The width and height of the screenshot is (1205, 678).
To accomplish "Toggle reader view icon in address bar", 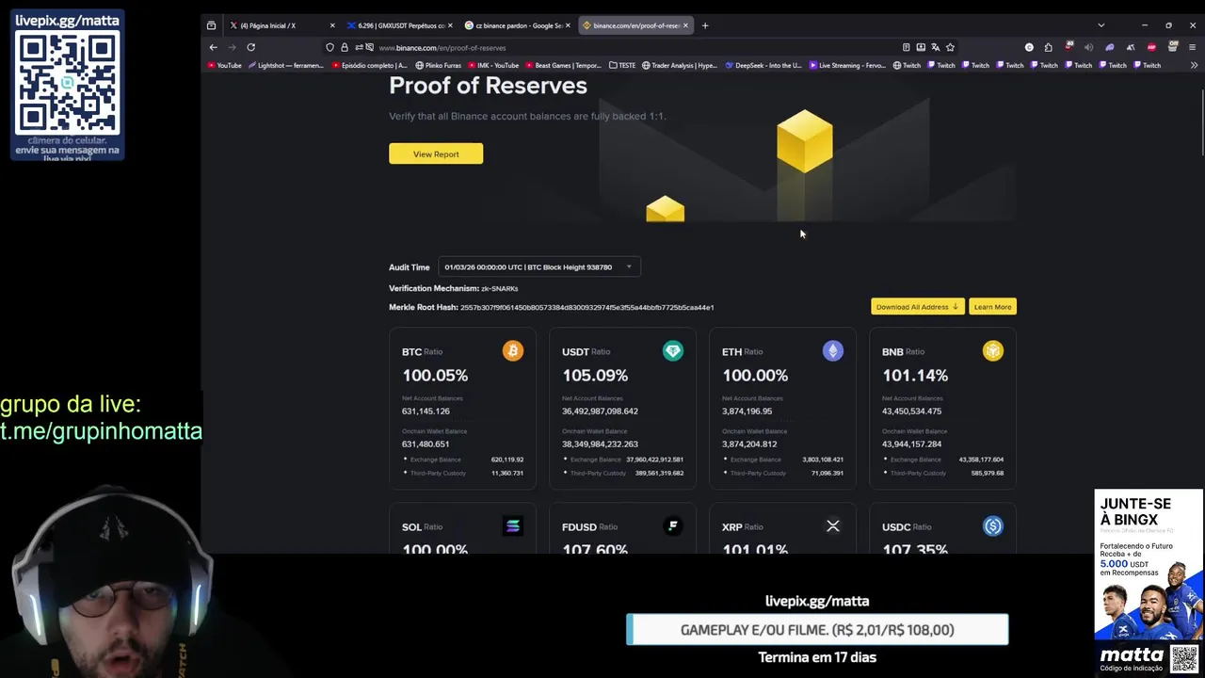I will click(x=906, y=47).
